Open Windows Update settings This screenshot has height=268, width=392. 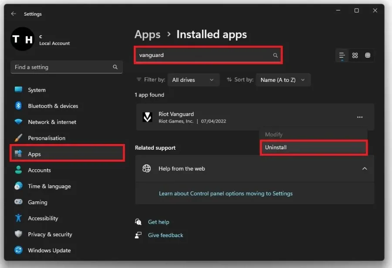(x=67, y=250)
